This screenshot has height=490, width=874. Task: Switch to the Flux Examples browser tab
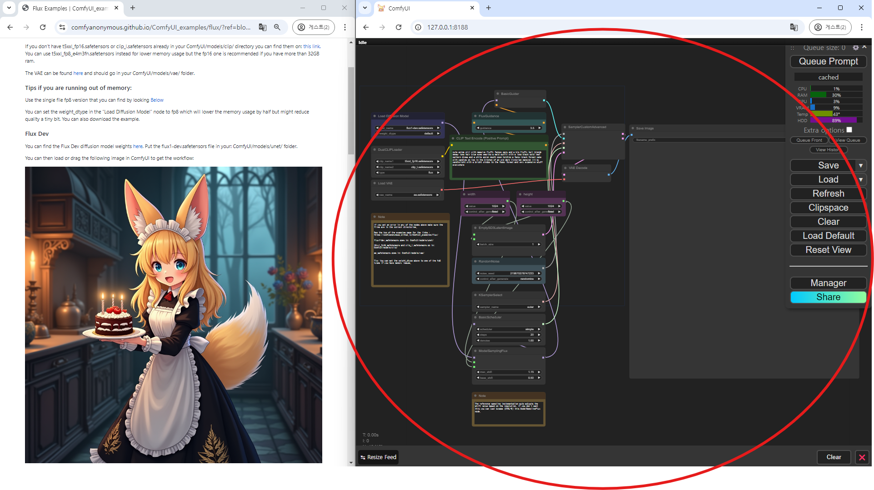70,8
